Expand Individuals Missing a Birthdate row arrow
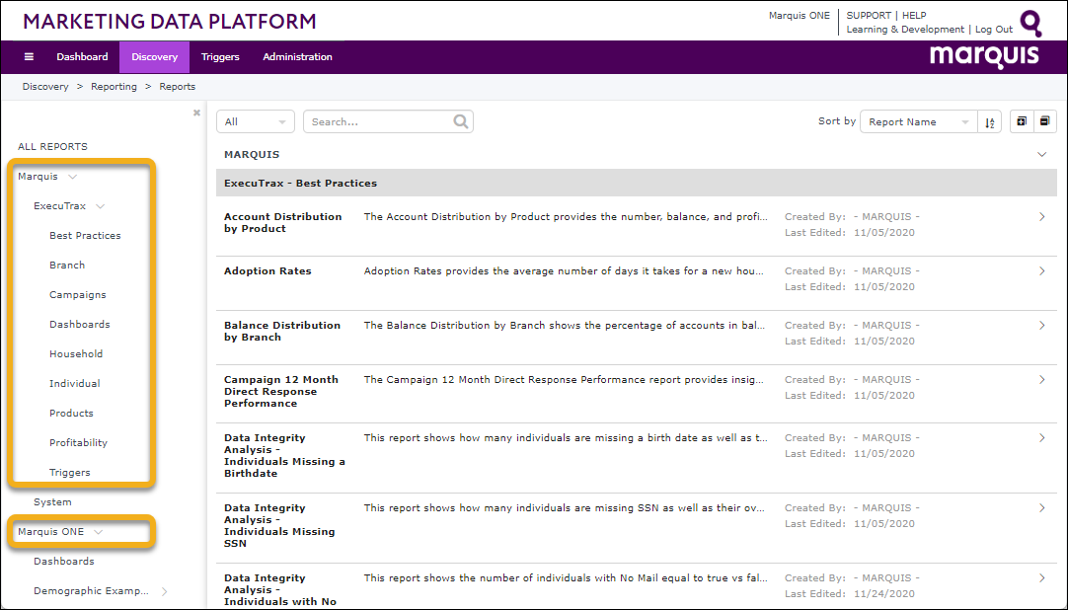 1042,437
